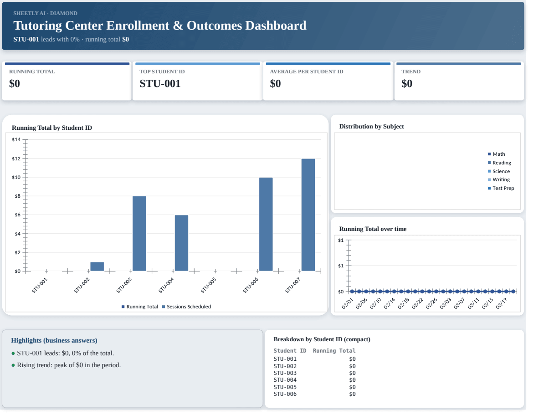Click the RUNNING TOTAL KPI card

(67, 81)
